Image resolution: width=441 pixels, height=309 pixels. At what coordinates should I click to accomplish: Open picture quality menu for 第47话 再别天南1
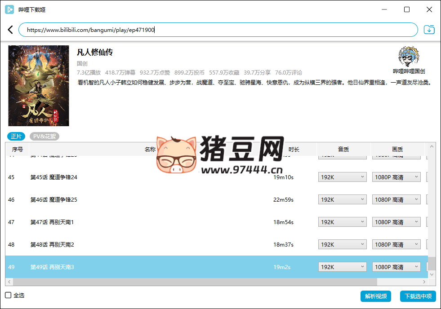pos(396,221)
